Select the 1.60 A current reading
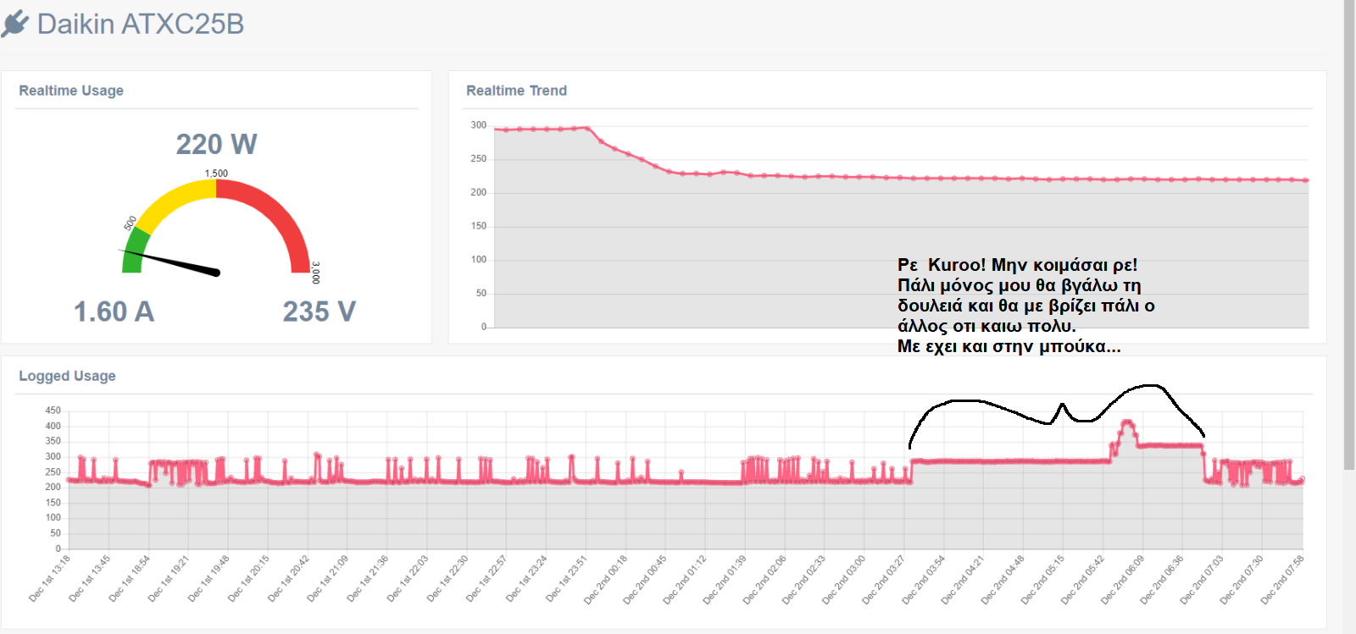Image resolution: width=1356 pixels, height=634 pixels. tap(114, 311)
